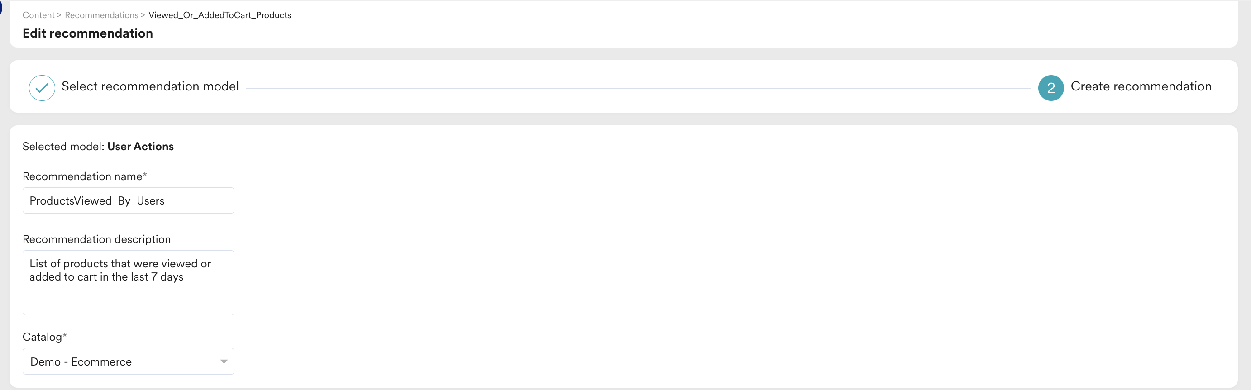Click the progress line between steps

[638, 88]
